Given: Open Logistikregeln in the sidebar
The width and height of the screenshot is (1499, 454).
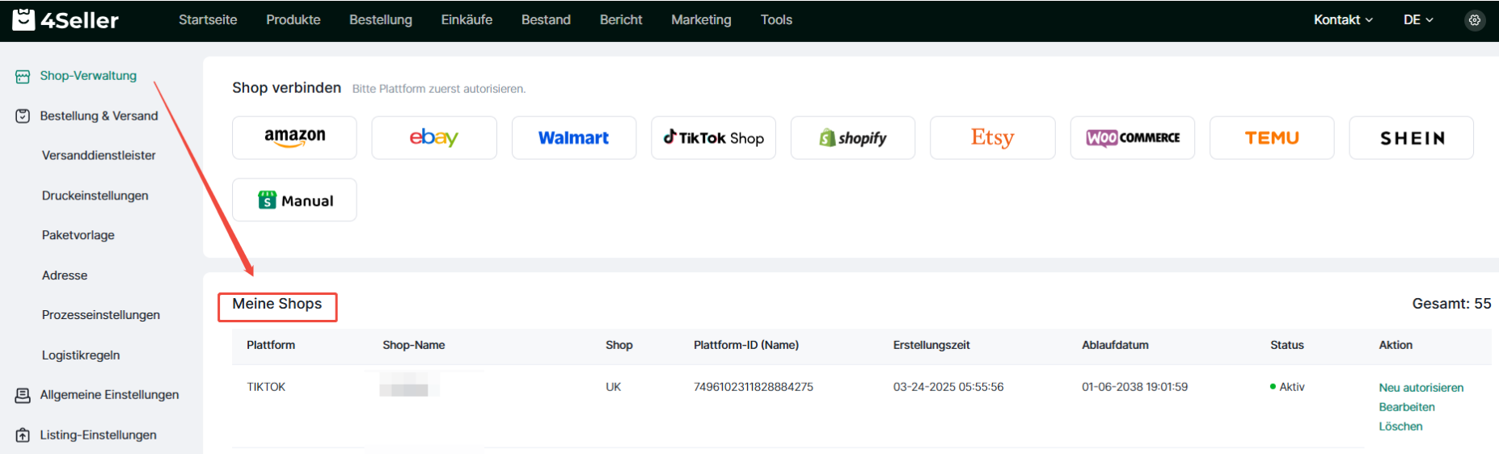Looking at the screenshot, I should pos(81,355).
